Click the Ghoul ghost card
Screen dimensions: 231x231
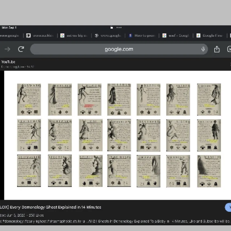pos(209,99)
